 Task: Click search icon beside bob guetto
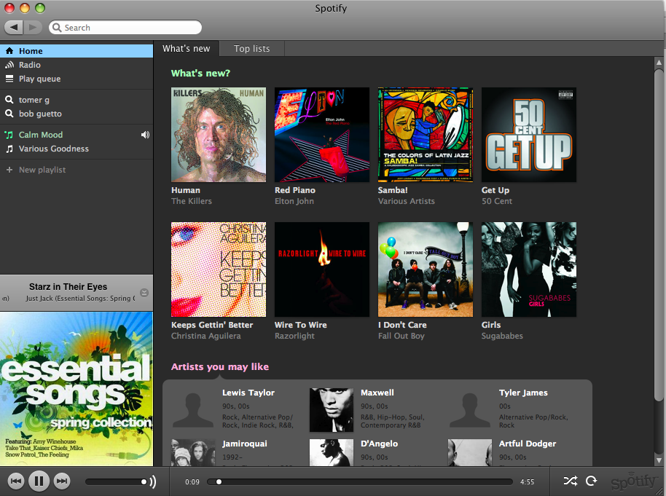tap(9, 114)
